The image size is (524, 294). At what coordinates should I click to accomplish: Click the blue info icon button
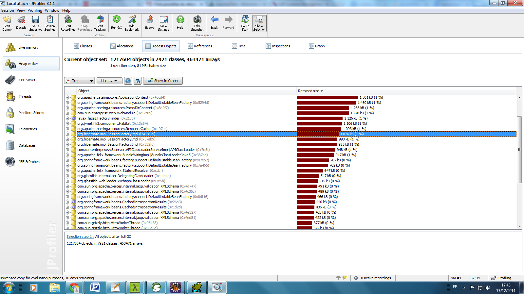tap(128, 81)
